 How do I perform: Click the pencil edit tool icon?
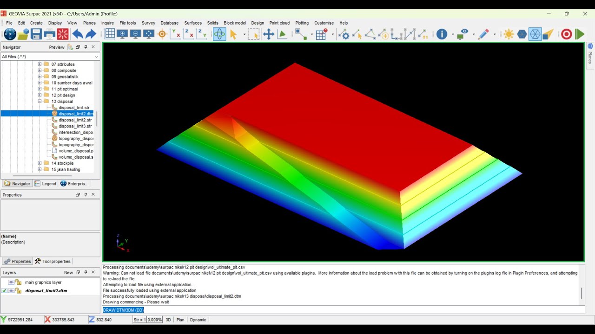pos(483,34)
